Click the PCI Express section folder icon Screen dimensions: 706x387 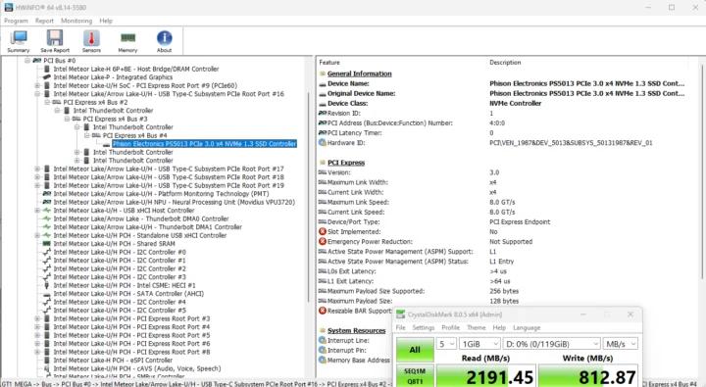pos(323,163)
